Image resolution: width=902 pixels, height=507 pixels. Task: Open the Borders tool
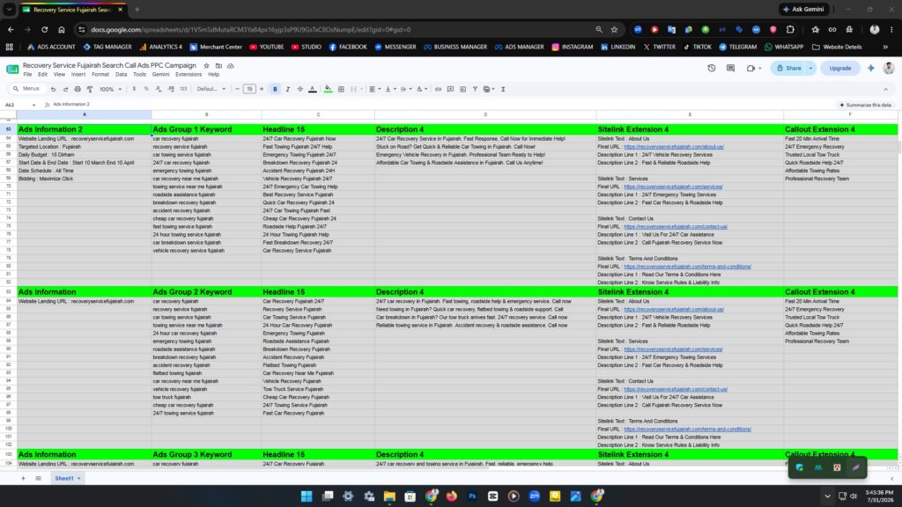341,89
